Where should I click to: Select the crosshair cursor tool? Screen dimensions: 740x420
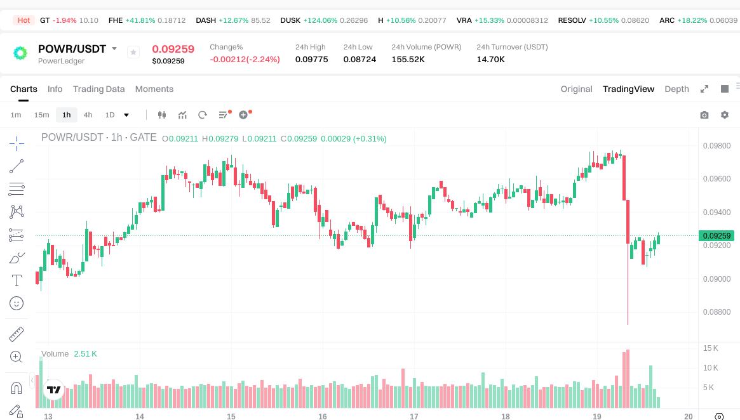click(x=17, y=143)
